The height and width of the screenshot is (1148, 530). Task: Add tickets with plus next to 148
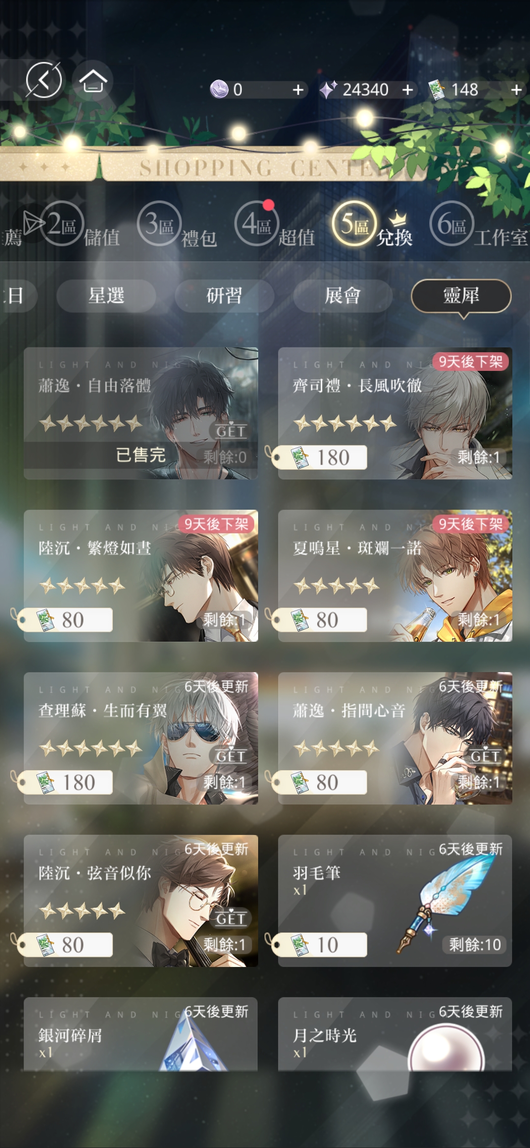(516, 90)
